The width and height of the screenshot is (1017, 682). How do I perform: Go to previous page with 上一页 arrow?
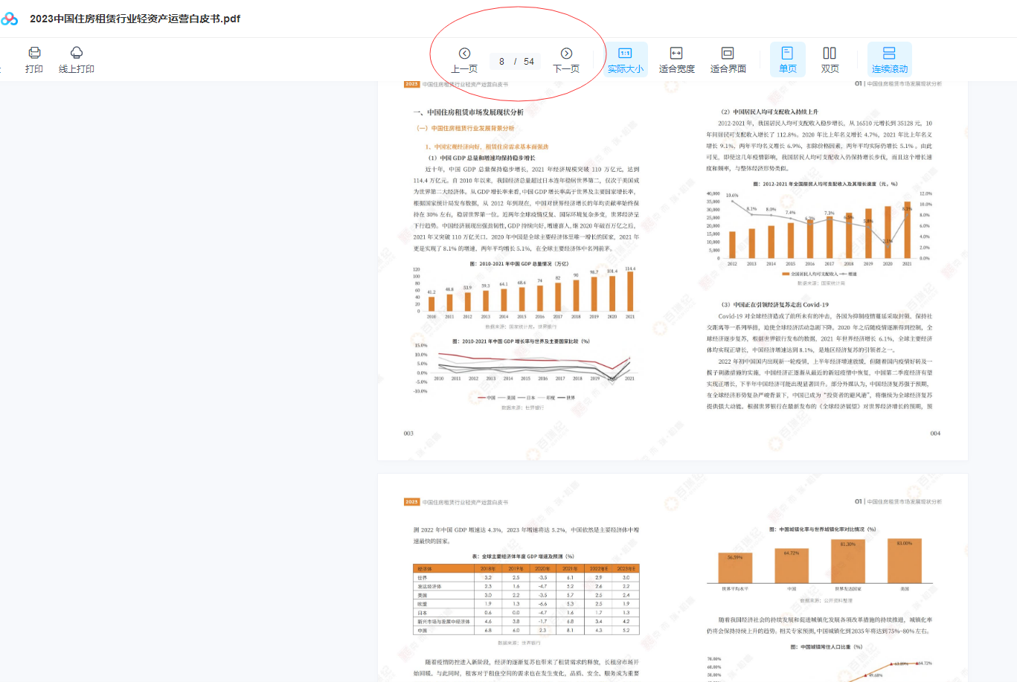point(464,54)
